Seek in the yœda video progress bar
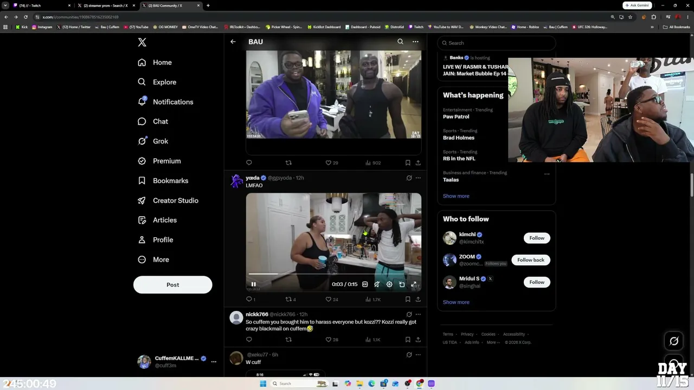 tap(333, 274)
